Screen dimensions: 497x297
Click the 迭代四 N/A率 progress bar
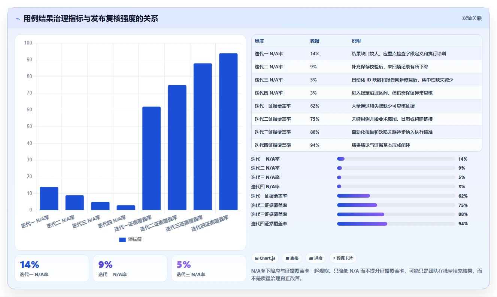(396, 186)
